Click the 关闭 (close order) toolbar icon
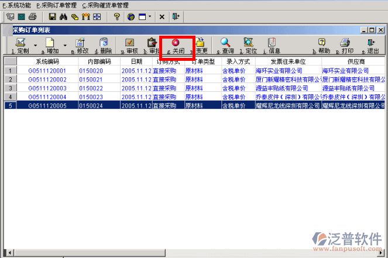 click(176, 43)
